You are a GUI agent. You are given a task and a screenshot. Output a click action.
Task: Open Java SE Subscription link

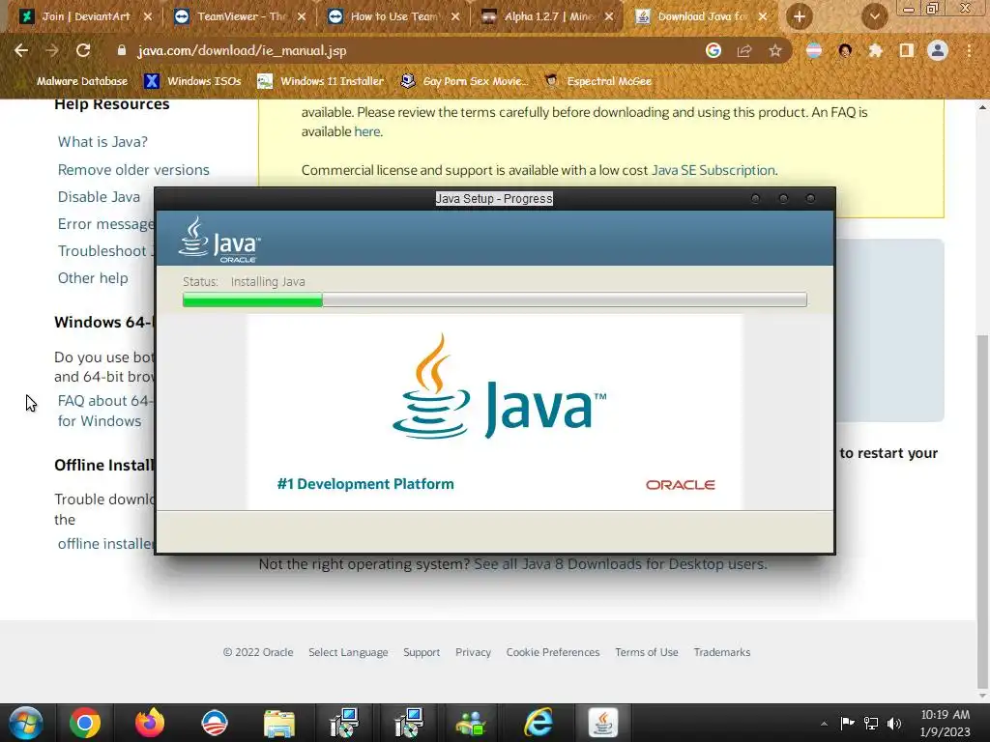pyautogui.click(x=713, y=170)
